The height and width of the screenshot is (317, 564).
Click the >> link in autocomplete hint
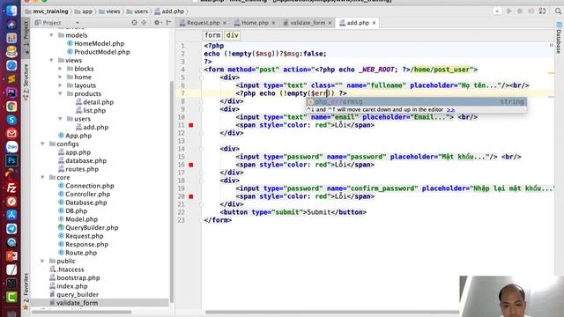click(450, 109)
